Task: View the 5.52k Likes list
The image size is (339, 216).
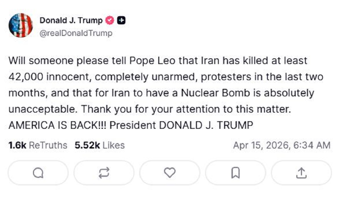Action: pos(100,145)
